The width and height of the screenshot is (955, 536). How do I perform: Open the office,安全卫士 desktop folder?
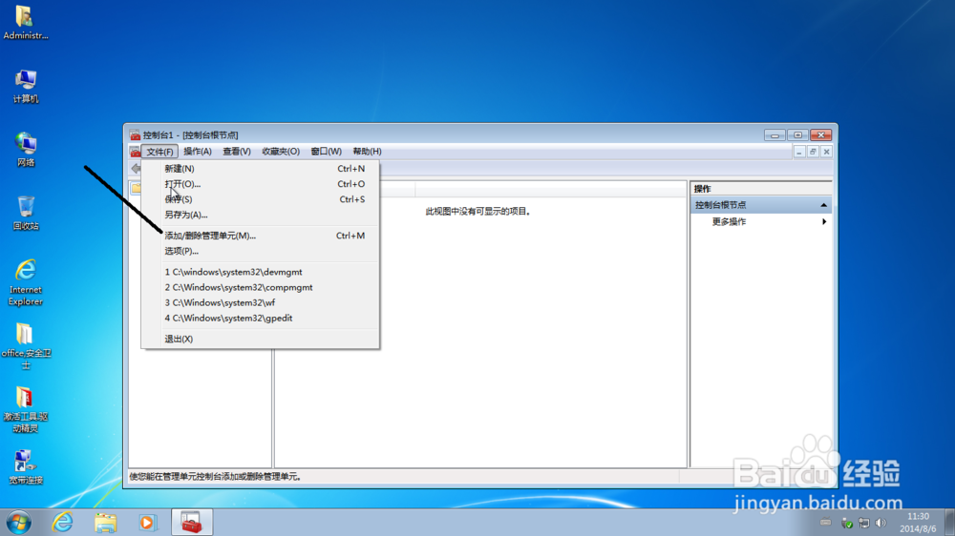click(26, 346)
